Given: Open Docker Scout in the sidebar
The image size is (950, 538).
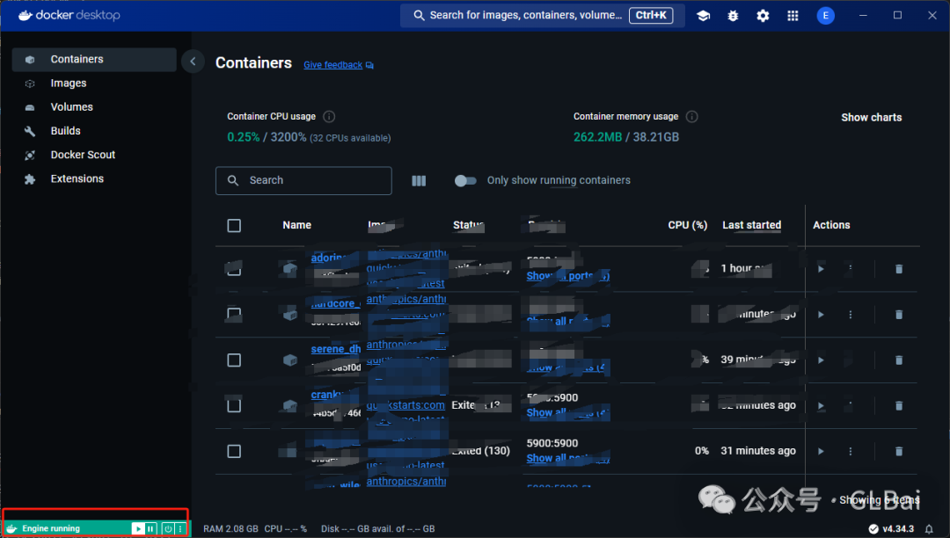Looking at the screenshot, I should (x=83, y=155).
